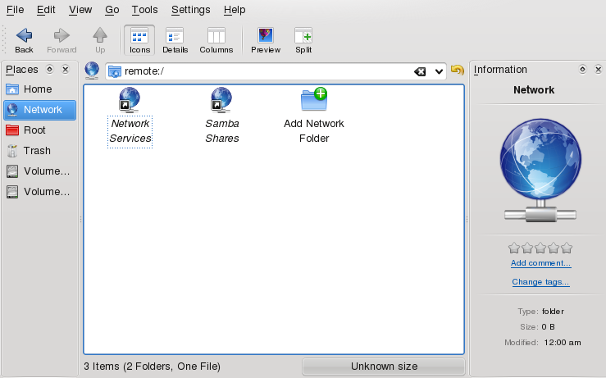
Task: Set rating to three stars
Action: (540, 248)
